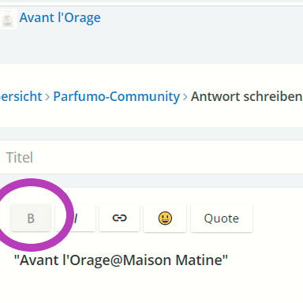Click the Antwort schreiben breadcrumb text

click(247, 96)
